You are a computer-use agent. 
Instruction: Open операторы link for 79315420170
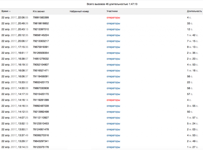(113, 94)
